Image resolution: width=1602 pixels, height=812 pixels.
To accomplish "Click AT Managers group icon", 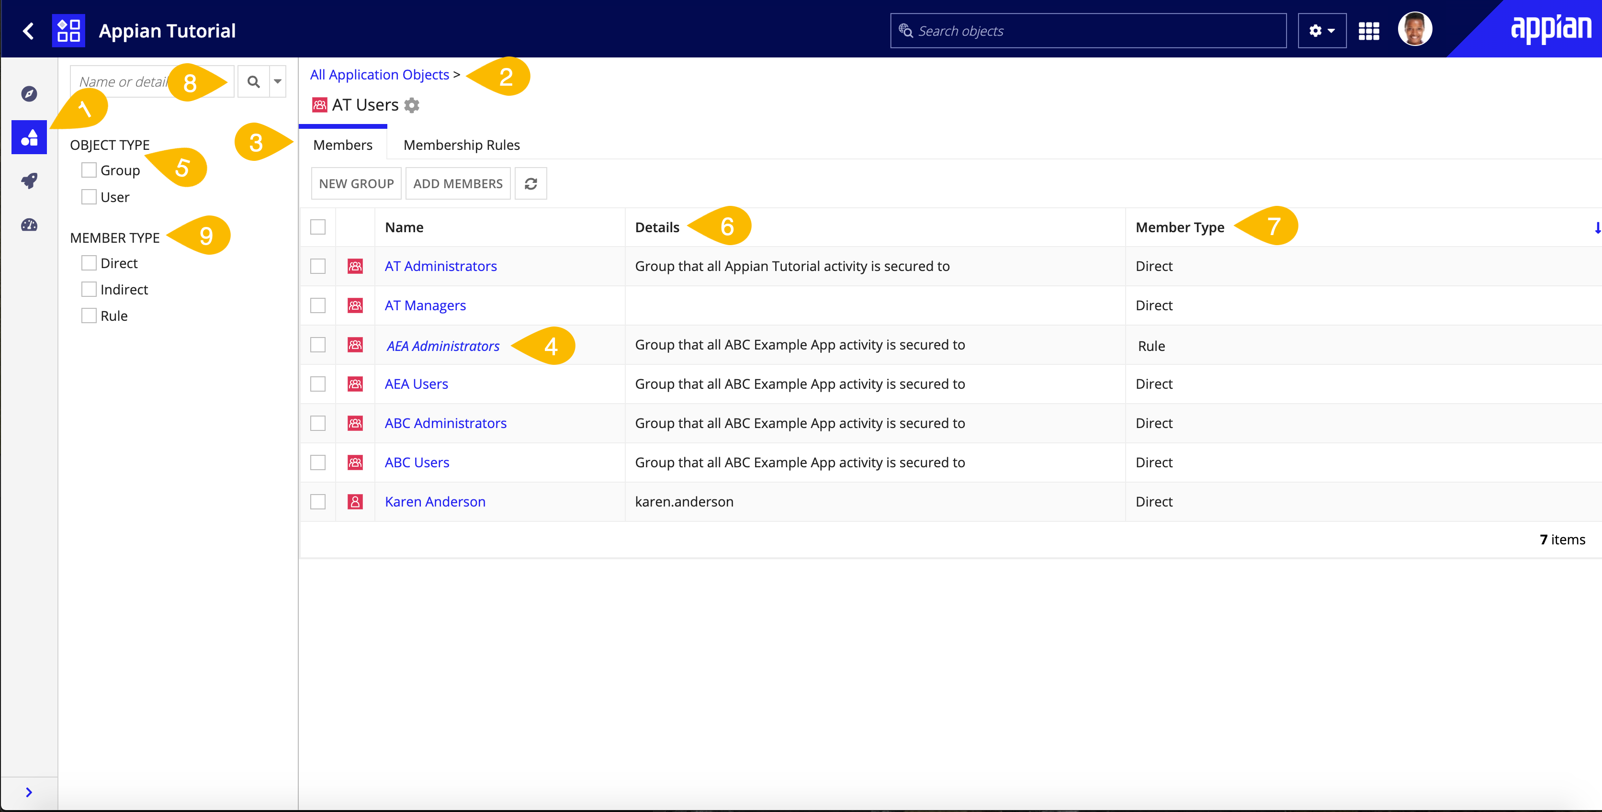I will click(355, 305).
